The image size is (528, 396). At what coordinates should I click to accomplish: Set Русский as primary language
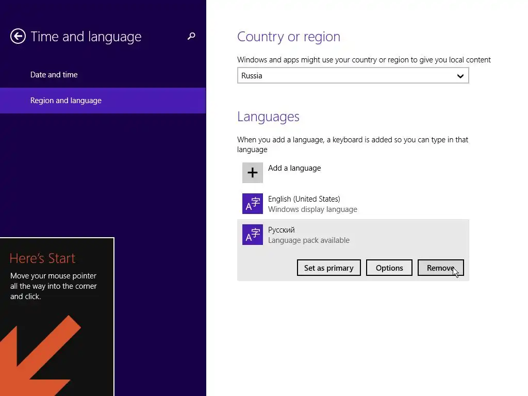(328, 268)
